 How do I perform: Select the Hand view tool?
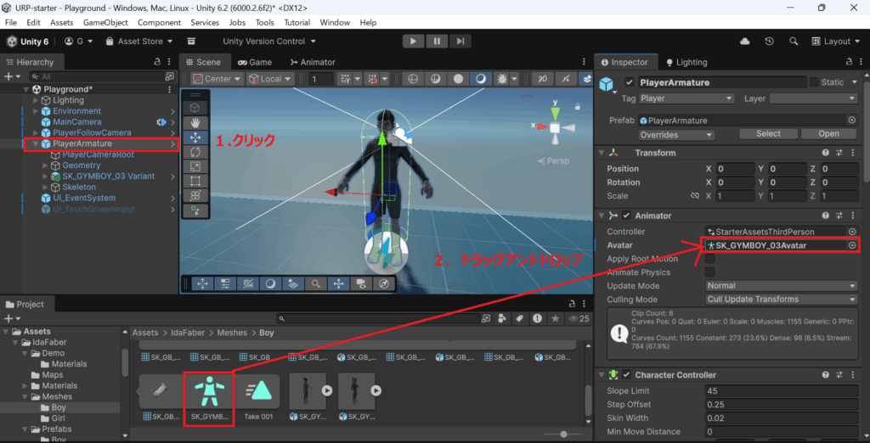click(x=195, y=122)
